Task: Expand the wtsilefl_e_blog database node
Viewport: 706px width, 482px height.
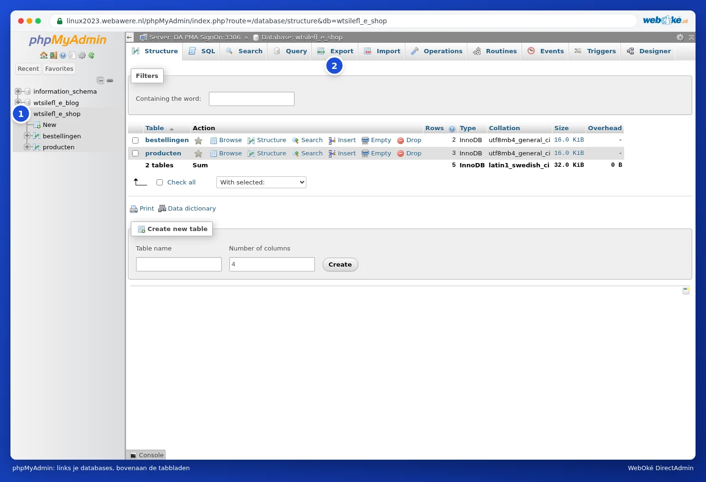Action: tap(18, 102)
